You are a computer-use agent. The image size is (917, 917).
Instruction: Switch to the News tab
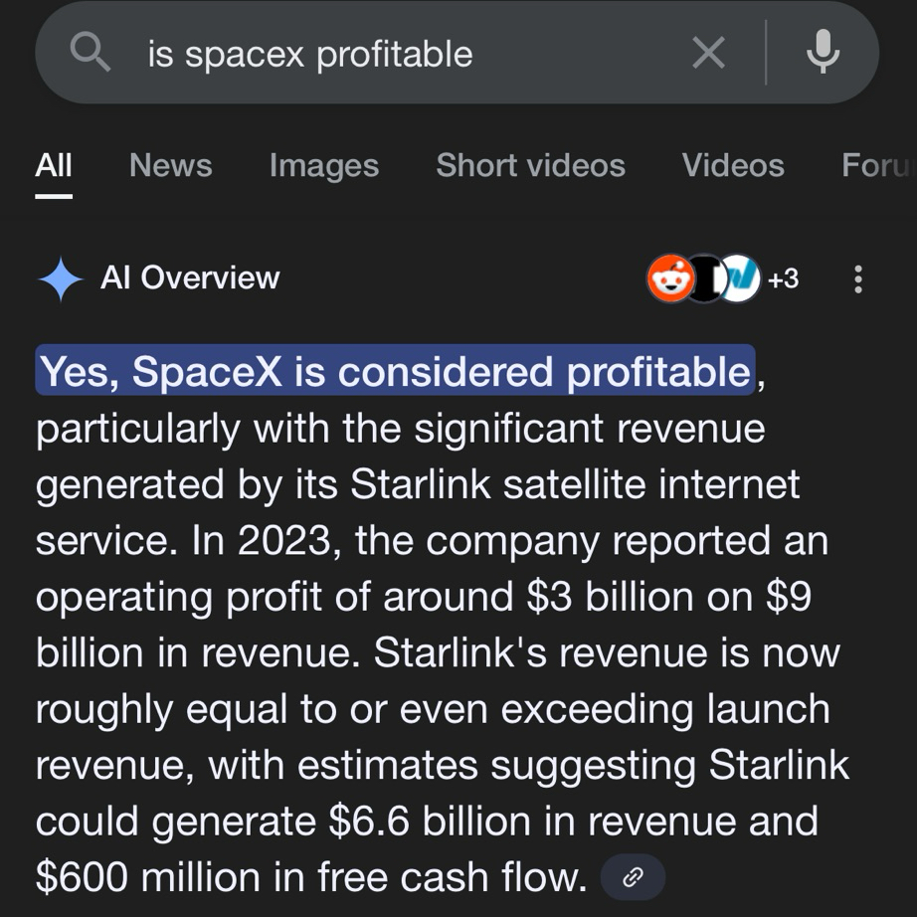(170, 165)
